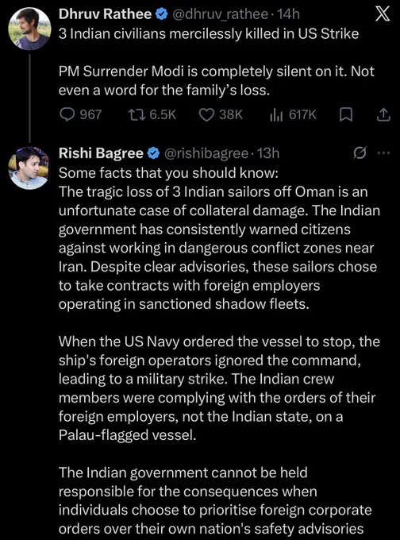Image resolution: width=400 pixels, height=540 pixels.
Task: Click the @rishibagree handle
Action: (206, 153)
